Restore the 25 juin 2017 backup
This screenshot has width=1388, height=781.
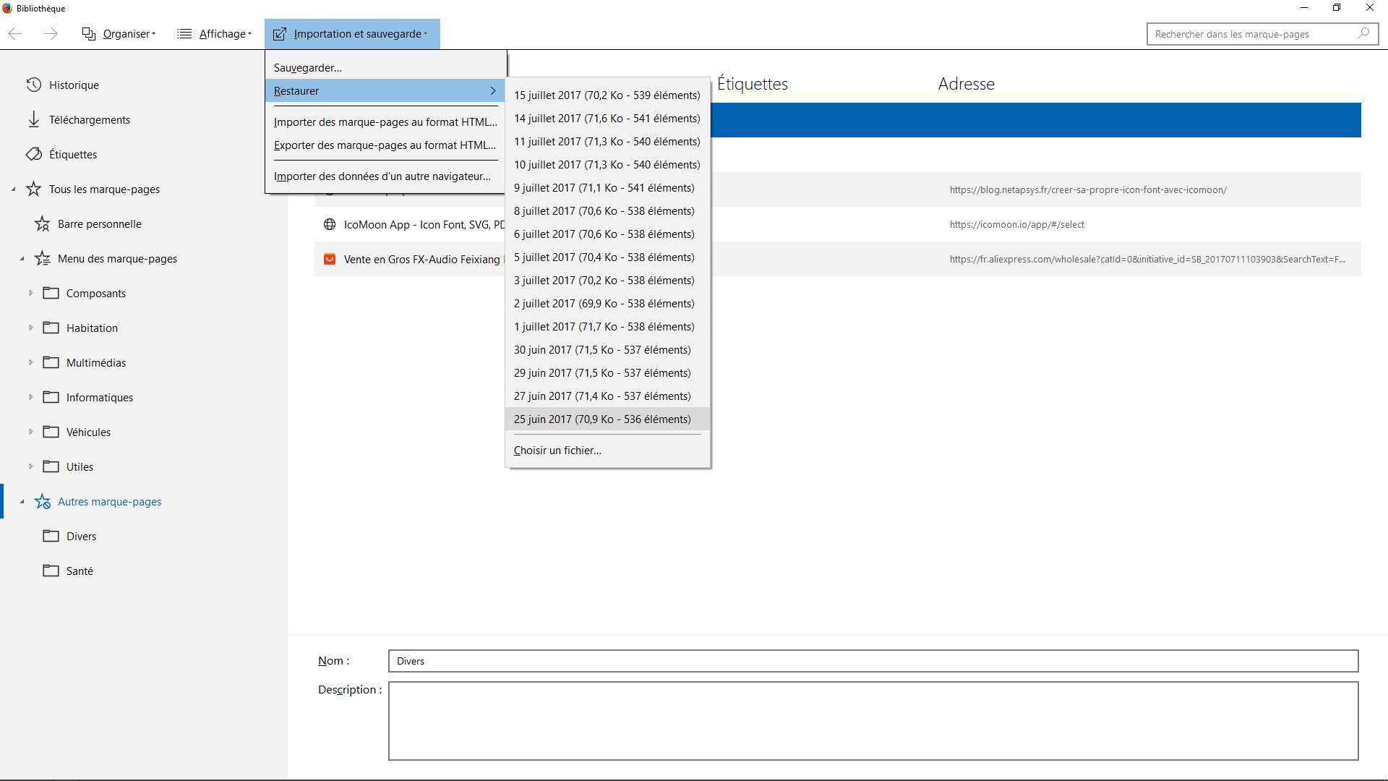(x=607, y=419)
